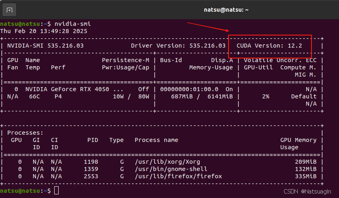339x198 pixels.
Task: Click the date line Thu Feb 20
Action: click(43, 31)
